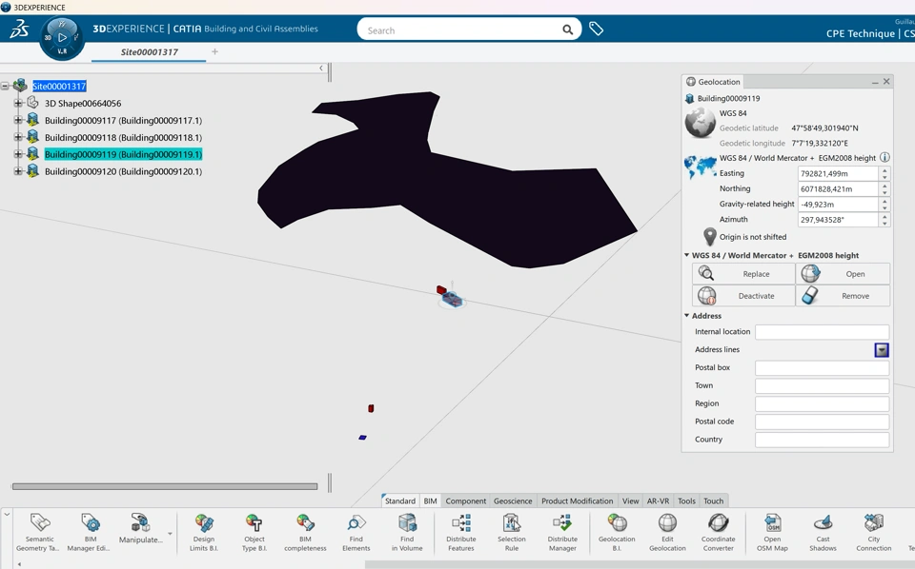Open the Semantic Geometry tool
Image resolution: width=915 pixels, height=569 pixels.
pos(39,532)
